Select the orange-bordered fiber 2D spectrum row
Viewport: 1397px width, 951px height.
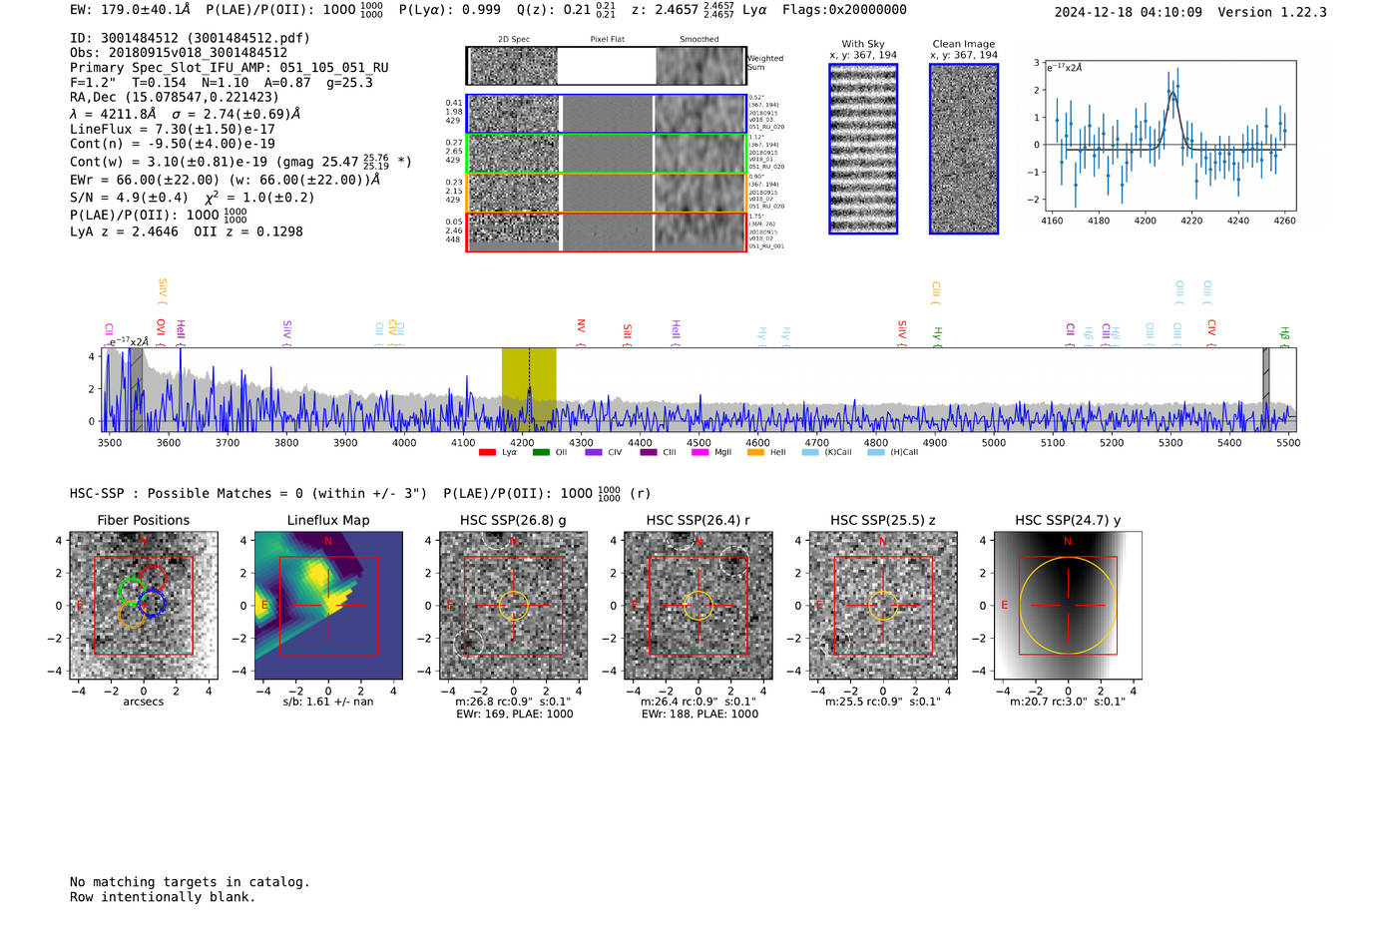tap(606, 193)
